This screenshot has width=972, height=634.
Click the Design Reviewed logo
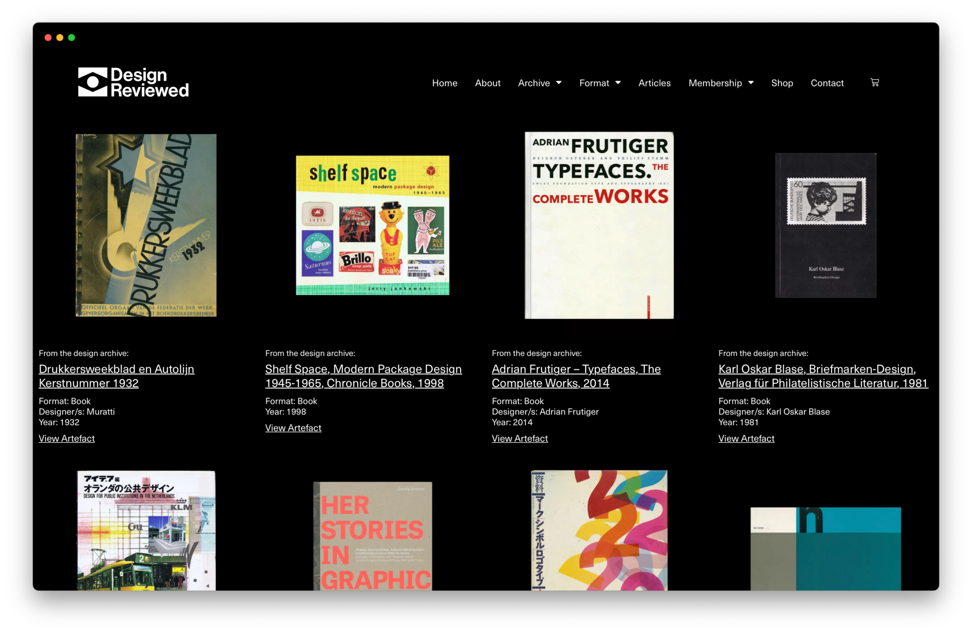134,83
